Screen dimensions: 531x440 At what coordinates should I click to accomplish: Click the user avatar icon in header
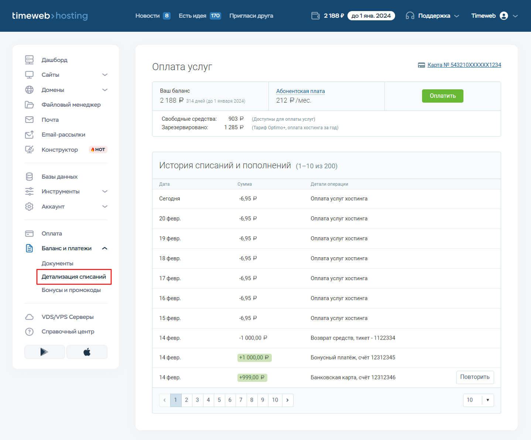(504, 16)
